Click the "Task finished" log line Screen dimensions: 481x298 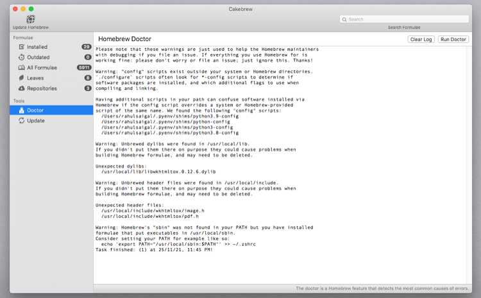pos(154,250)
